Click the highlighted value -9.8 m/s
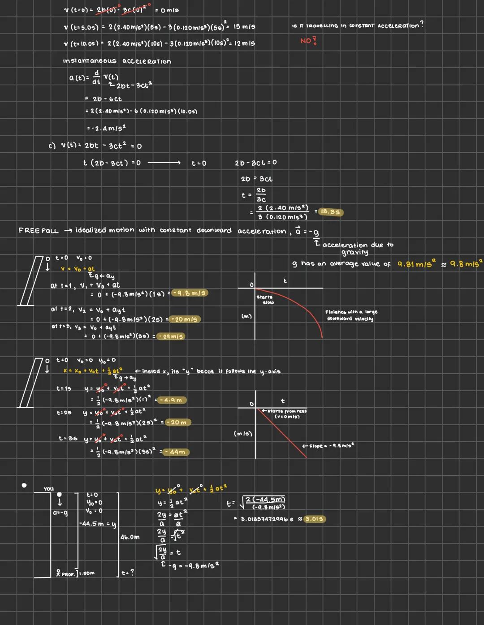This screenshot has width=484, height=625. [x=190, y=293]
